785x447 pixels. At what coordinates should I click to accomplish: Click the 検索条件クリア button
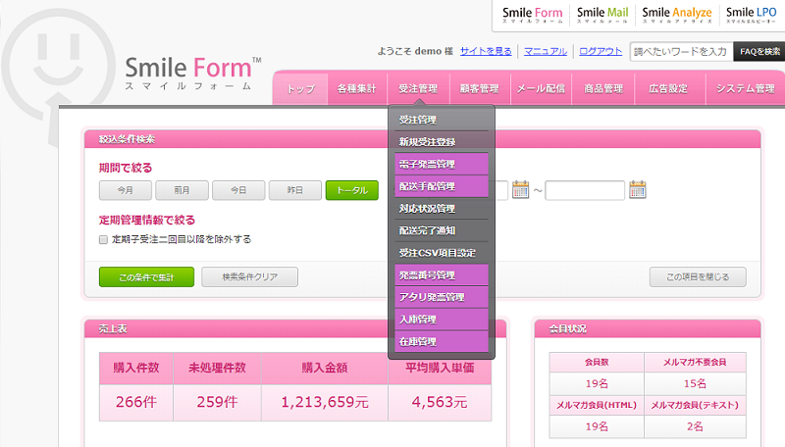(x=250, y=277)
